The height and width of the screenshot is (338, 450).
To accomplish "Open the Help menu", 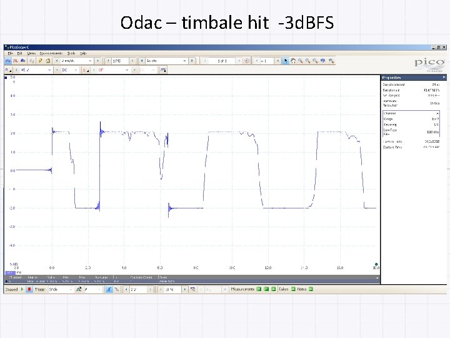I will [83, 53].
